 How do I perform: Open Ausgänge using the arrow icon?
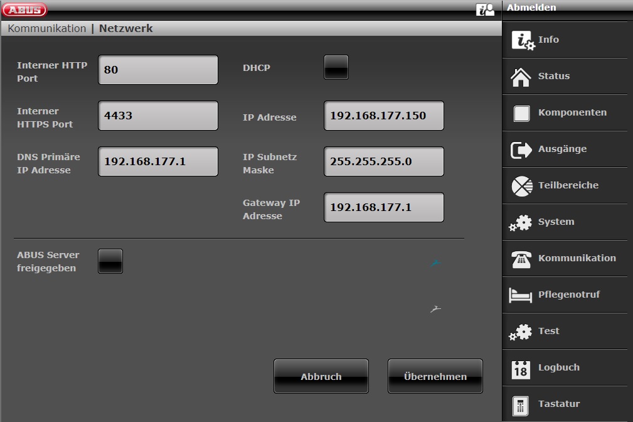(521, 149)
